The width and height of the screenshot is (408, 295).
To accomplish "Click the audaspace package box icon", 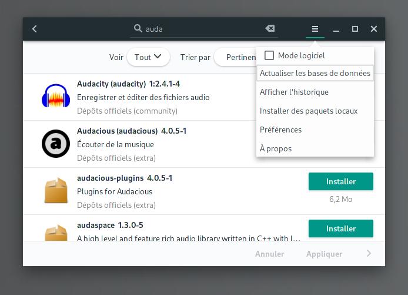I will [56, 233].
